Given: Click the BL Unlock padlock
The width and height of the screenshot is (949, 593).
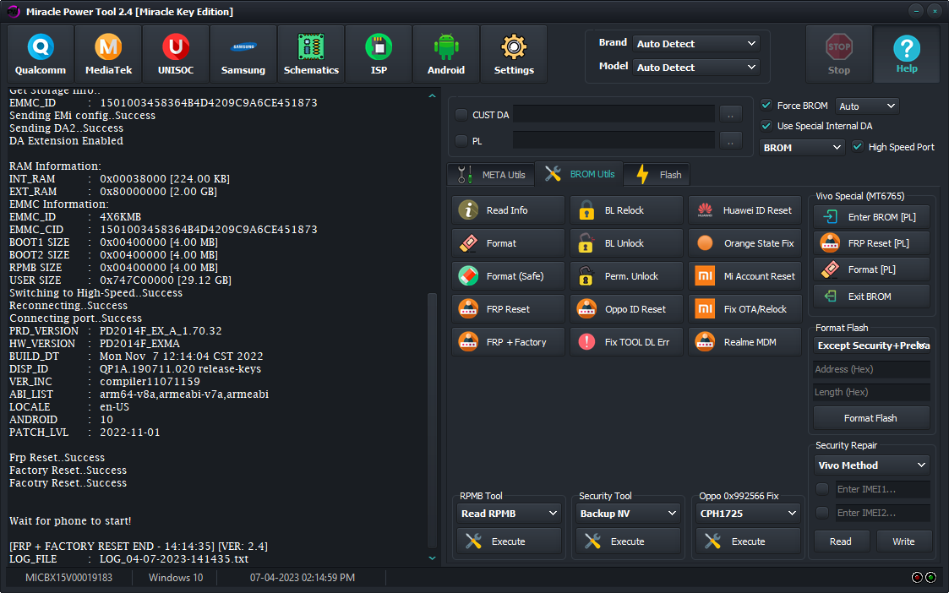Looking at the screenshot, I should (x=626, y=243).
